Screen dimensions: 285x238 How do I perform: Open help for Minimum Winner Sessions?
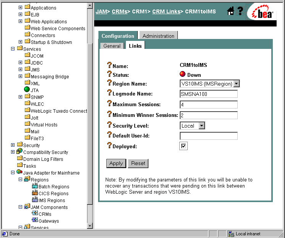[x=109, y=114]
